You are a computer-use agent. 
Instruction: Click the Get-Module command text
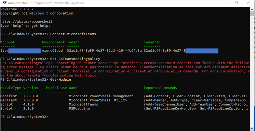click(x=60, y=79)
